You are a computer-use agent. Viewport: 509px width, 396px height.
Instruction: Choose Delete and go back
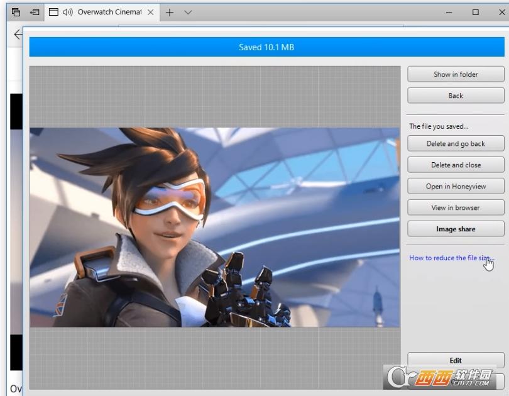coord(456,143)
